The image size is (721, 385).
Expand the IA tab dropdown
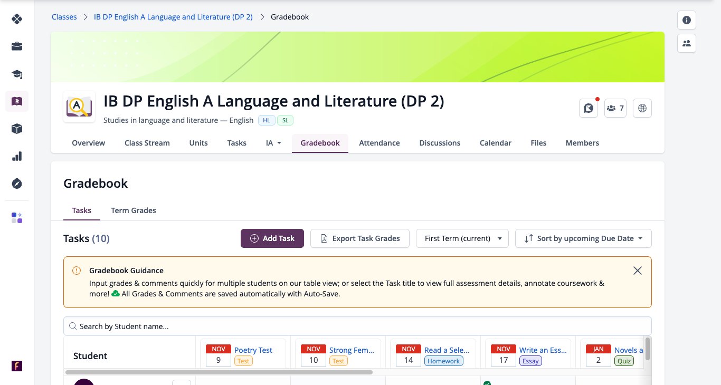pyautogui.click(x=273, y=143)
